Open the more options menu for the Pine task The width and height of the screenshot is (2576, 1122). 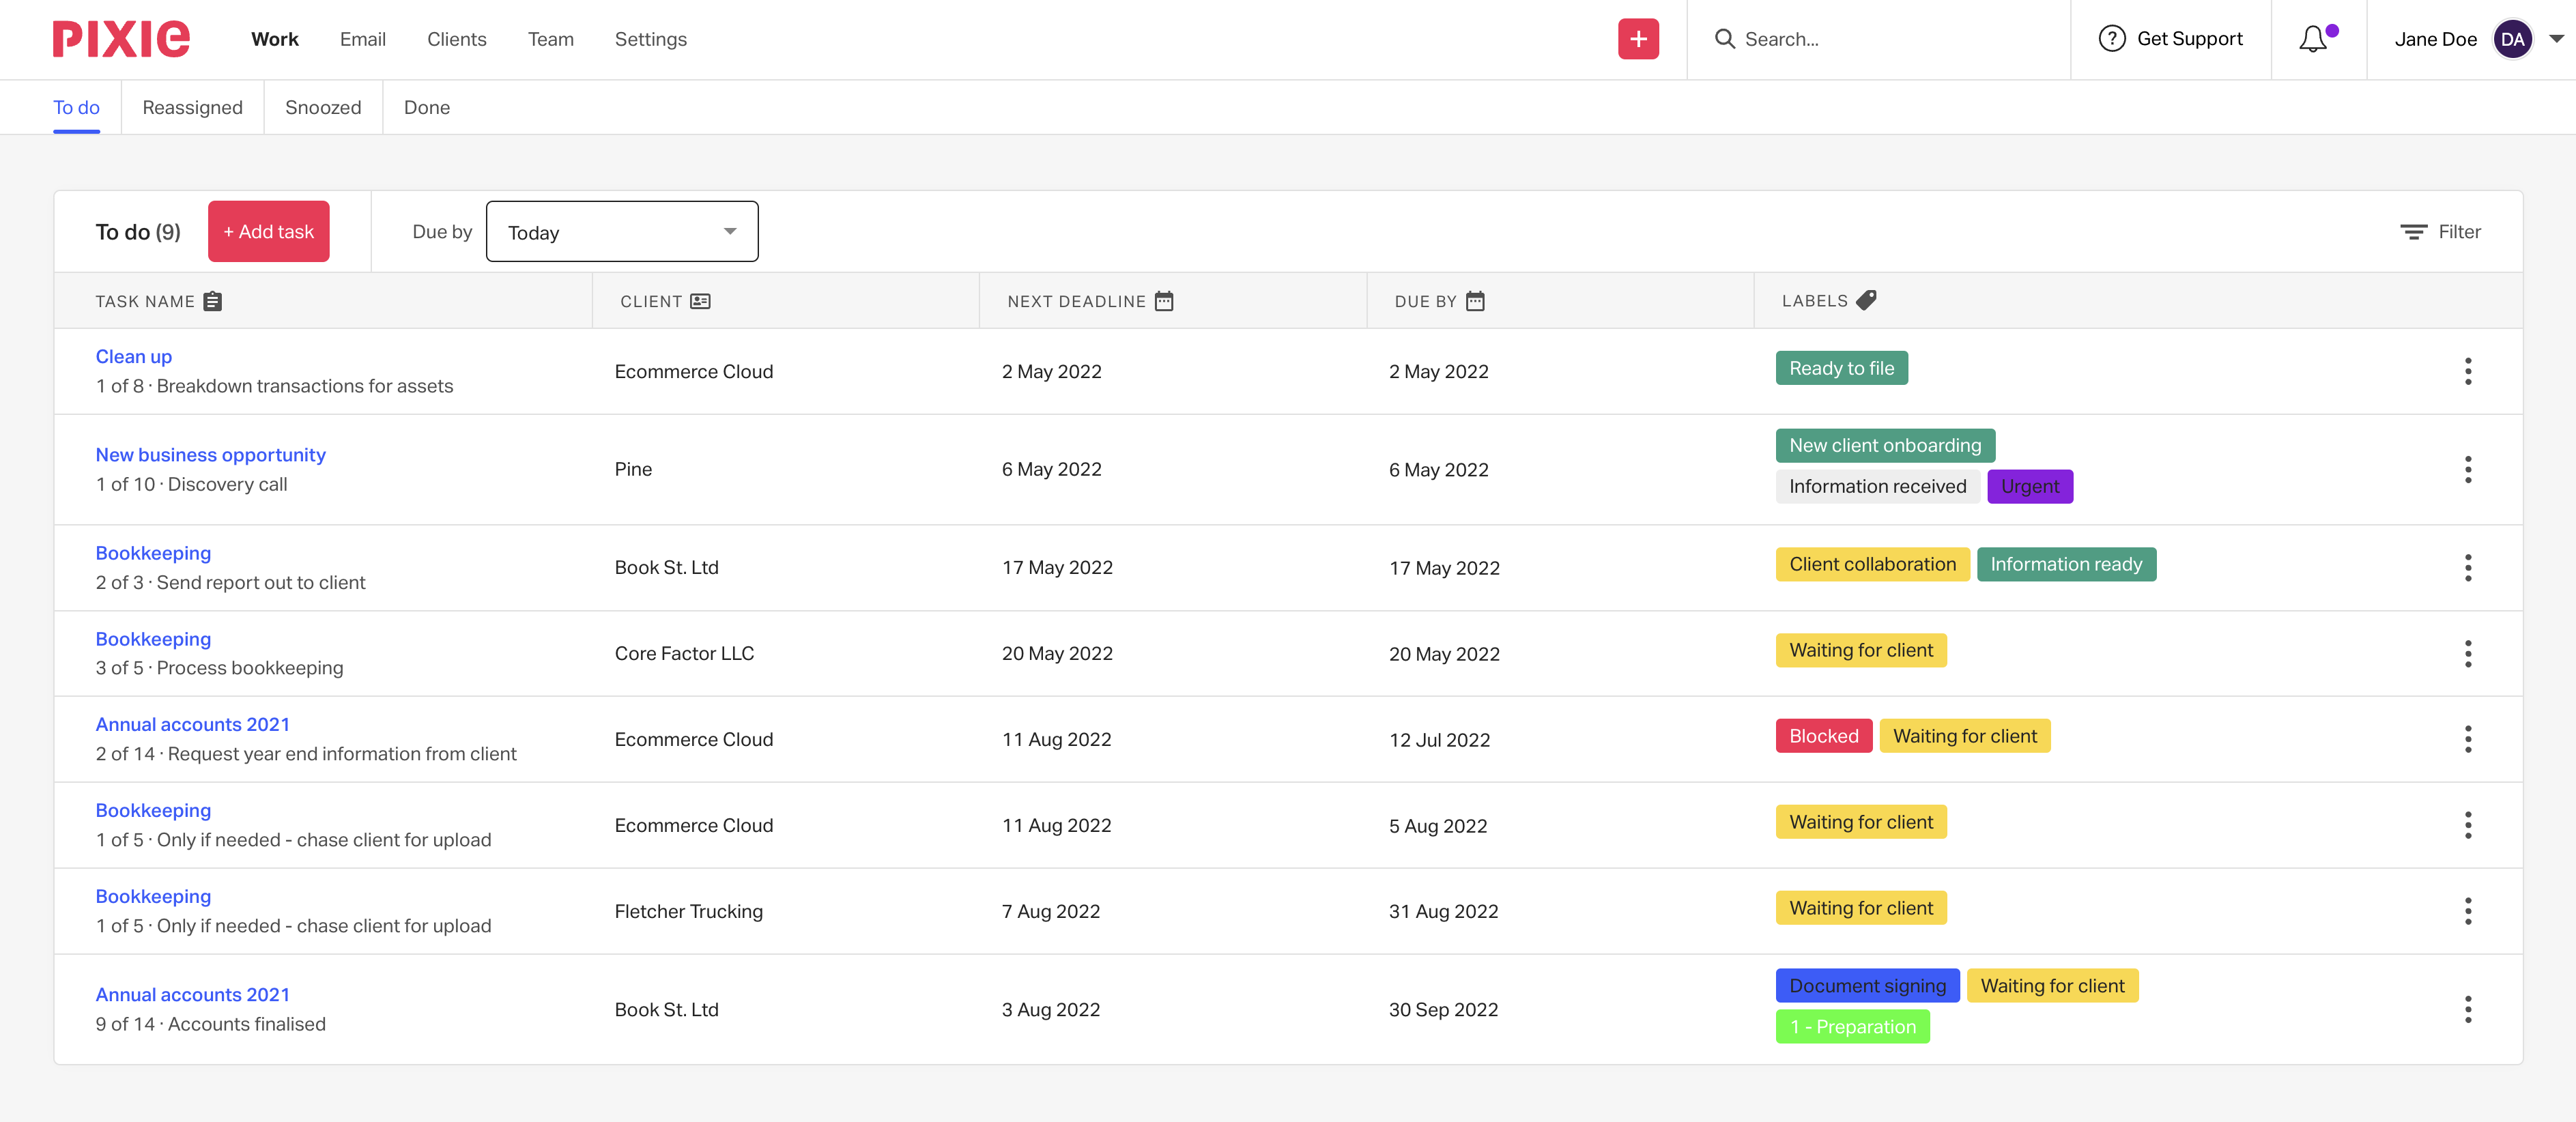2467,469
